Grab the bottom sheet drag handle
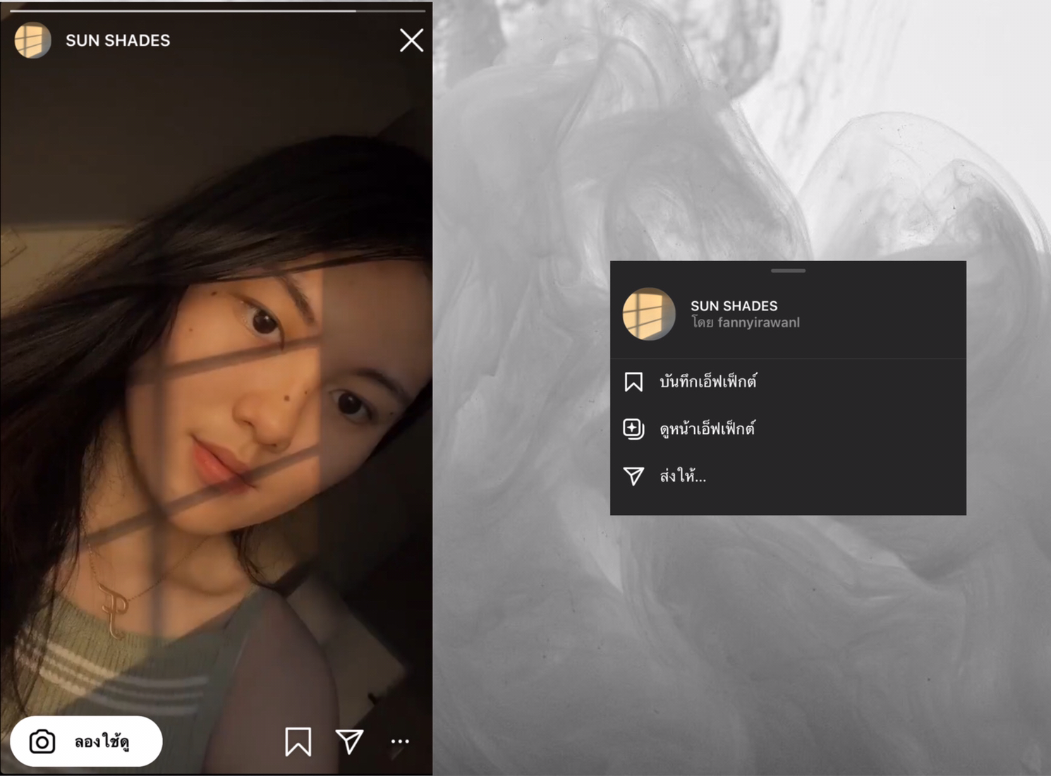1051x776 pixels. 788,270
